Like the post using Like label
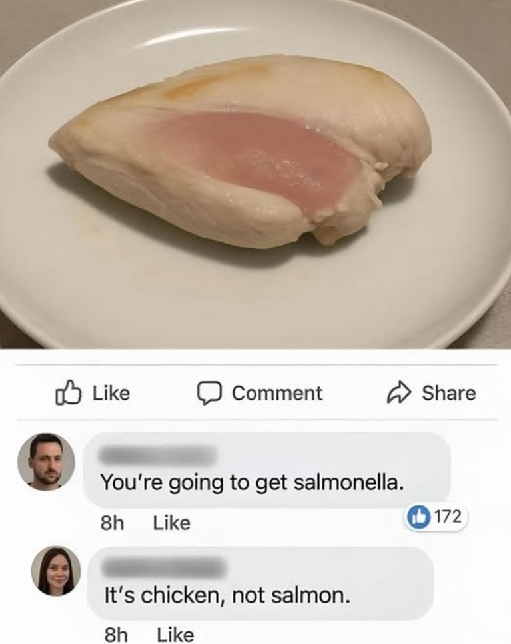This screenshot has width=511, height=644. tap(111, 393)
